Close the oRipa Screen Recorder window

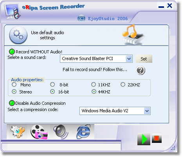(x=169, y=6)
